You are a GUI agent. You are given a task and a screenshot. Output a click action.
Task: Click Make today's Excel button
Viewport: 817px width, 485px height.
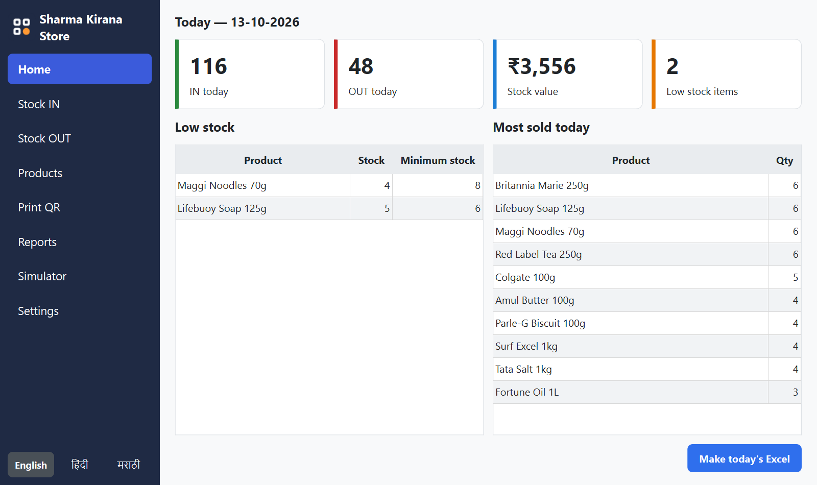[744, 458]
